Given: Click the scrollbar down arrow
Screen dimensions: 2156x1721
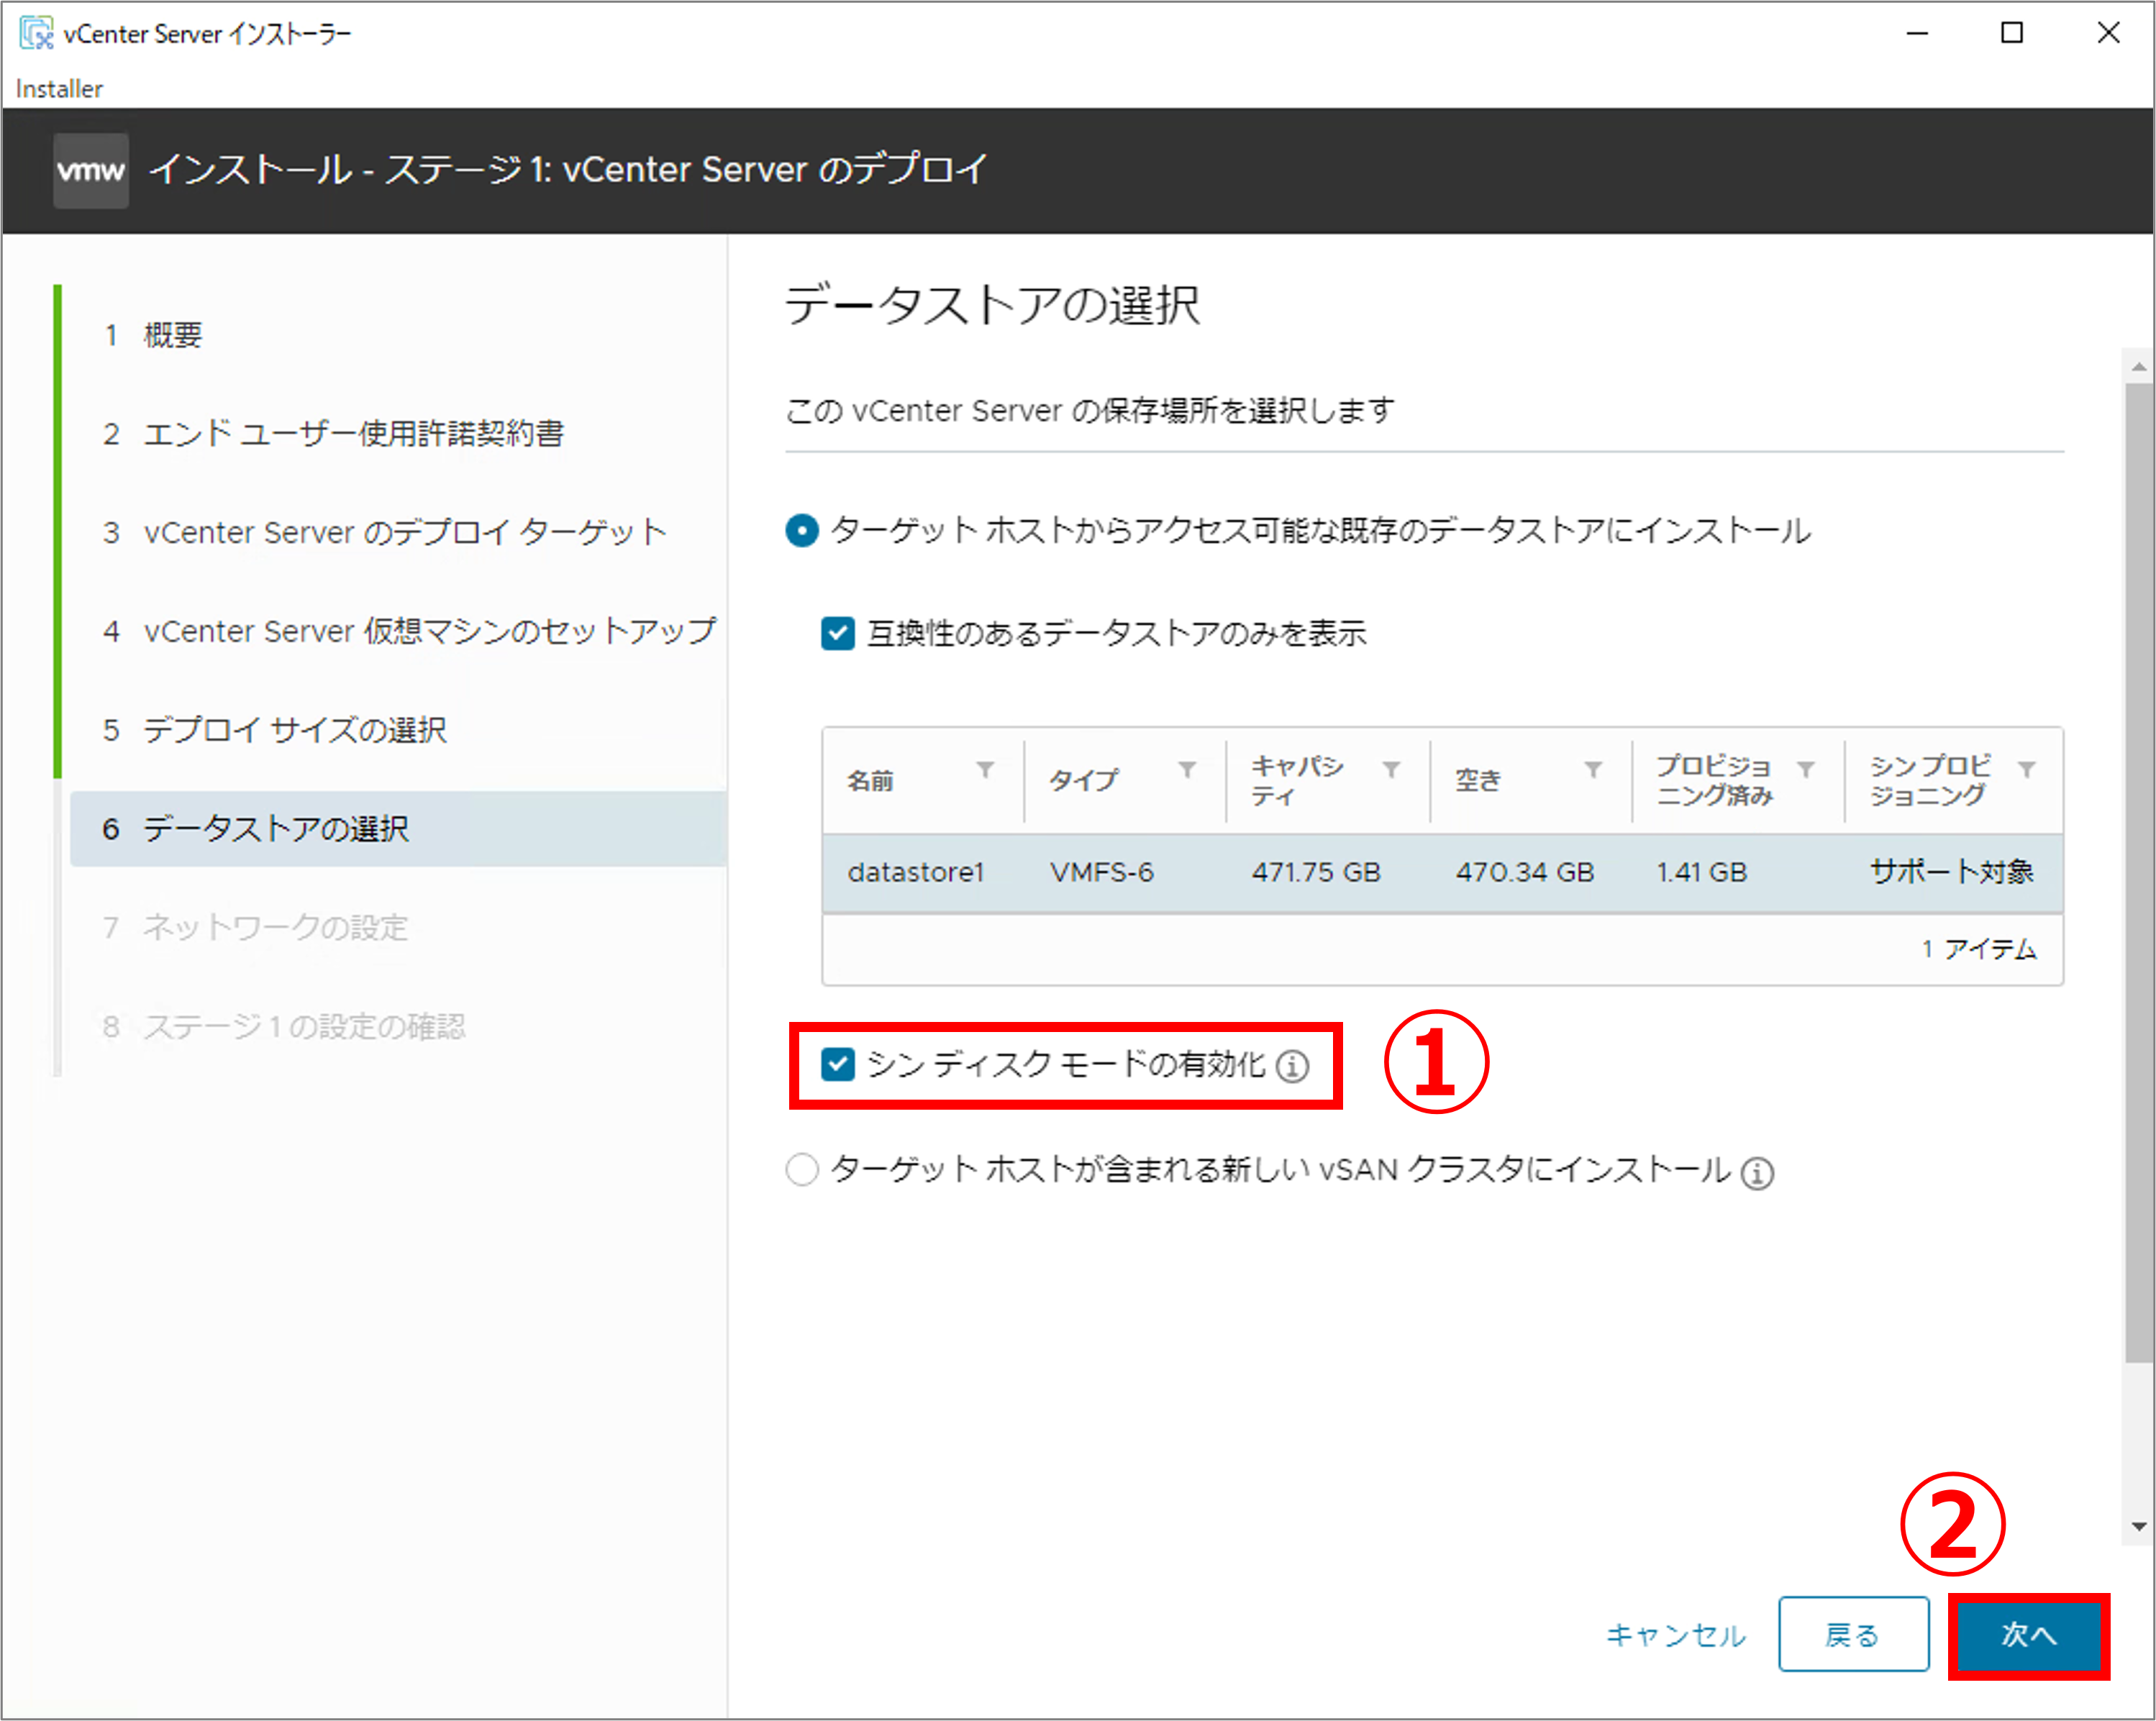Looking at the screenshot, I should 2139,1527.
